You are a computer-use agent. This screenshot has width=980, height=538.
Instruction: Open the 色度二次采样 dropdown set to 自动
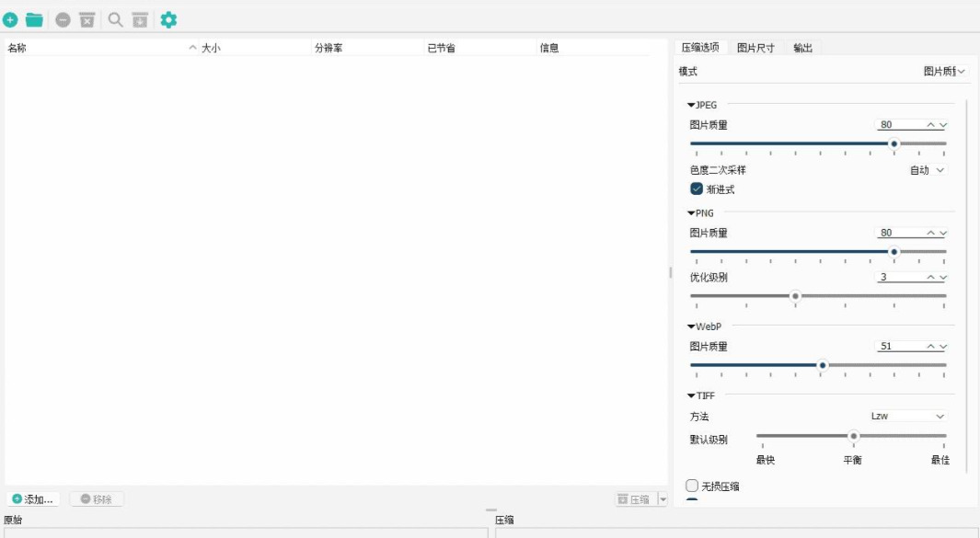(x=928, y=170)
